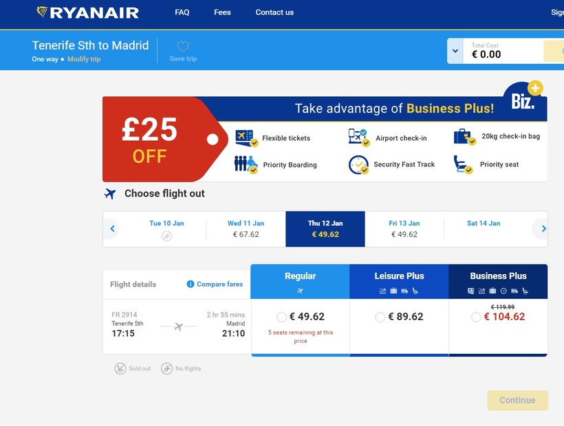
Task: Show earlier dates with left chevron
Action: click(x=112, y=229)
